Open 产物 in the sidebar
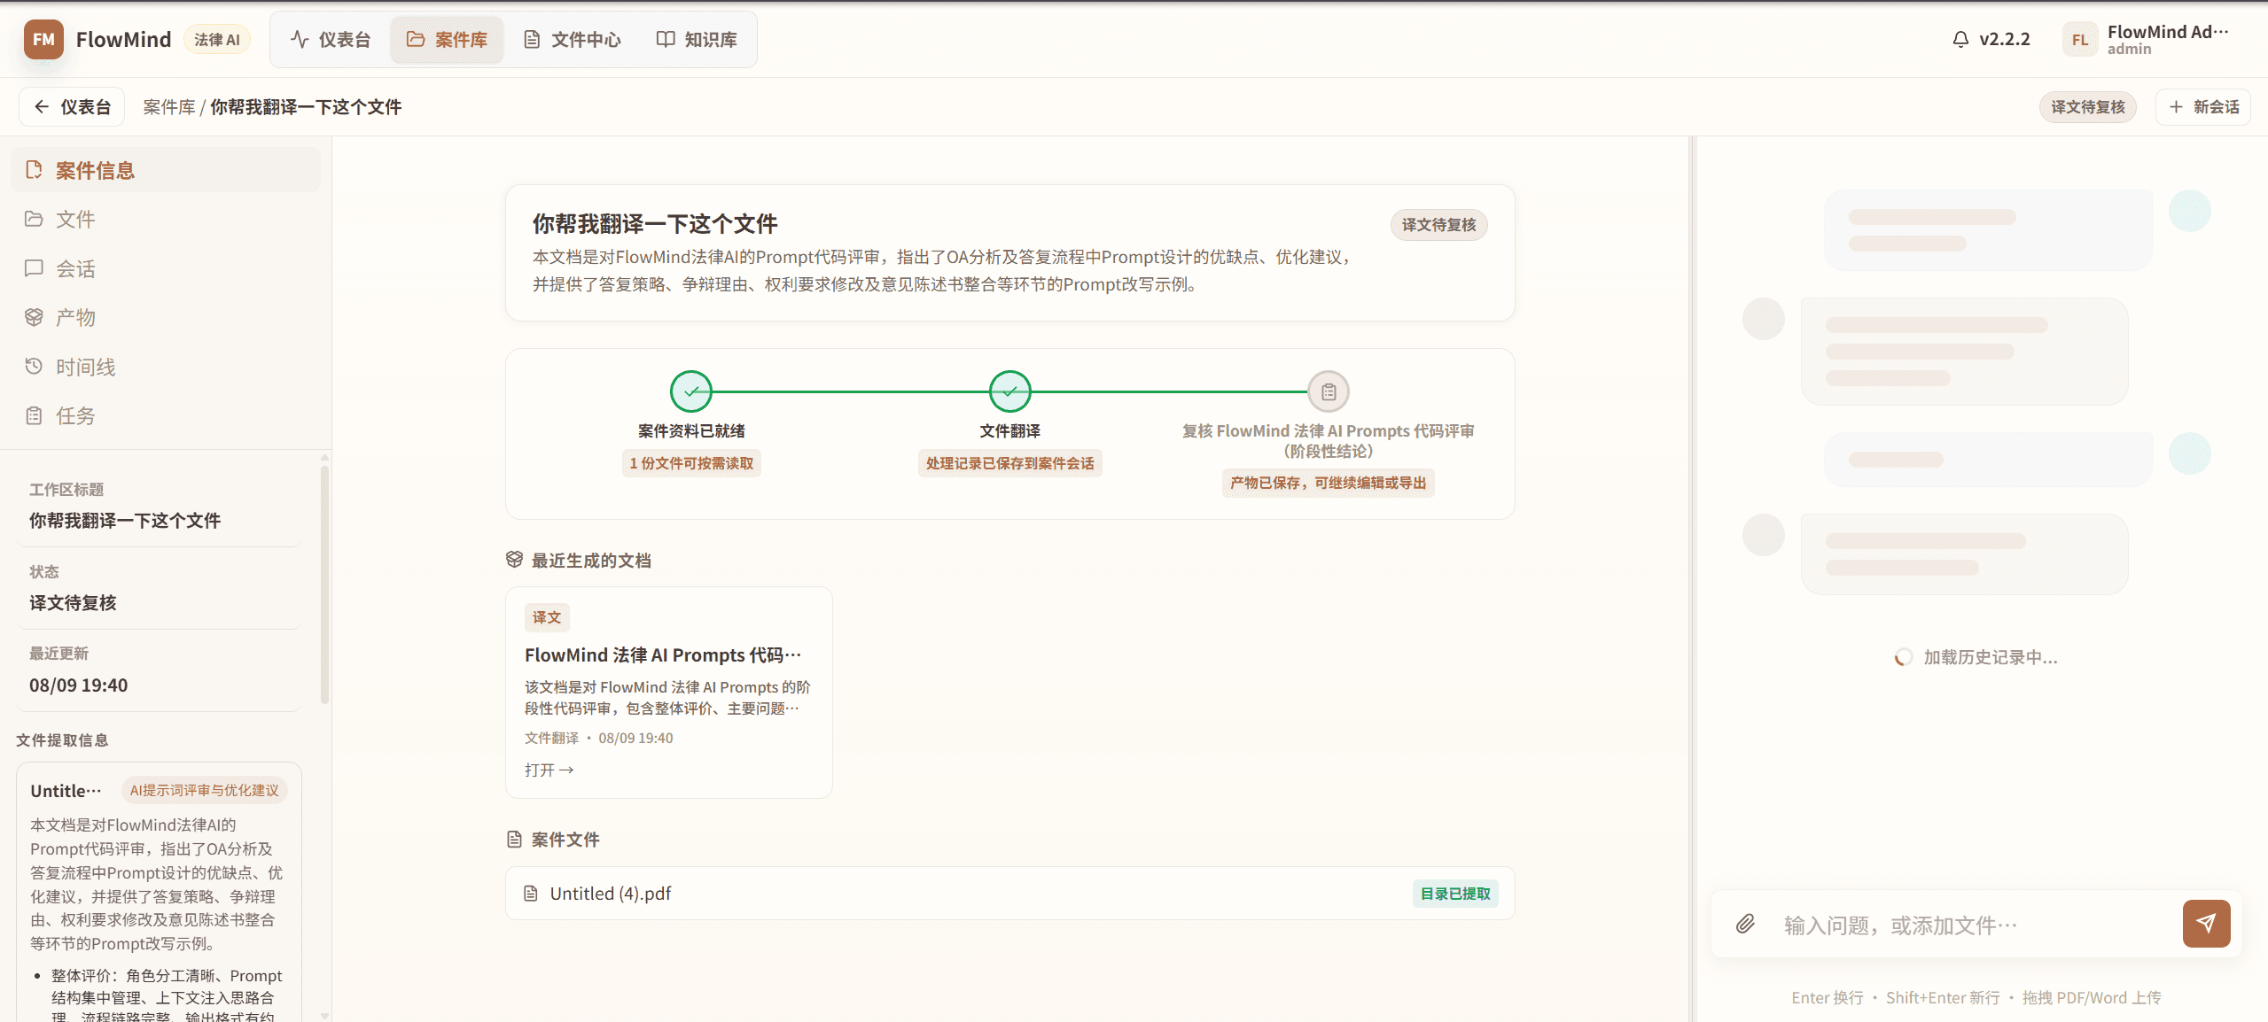The image size is (2268, 1022). click(166, 317)
